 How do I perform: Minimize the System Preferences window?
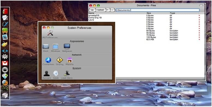(x=48, y=28)
